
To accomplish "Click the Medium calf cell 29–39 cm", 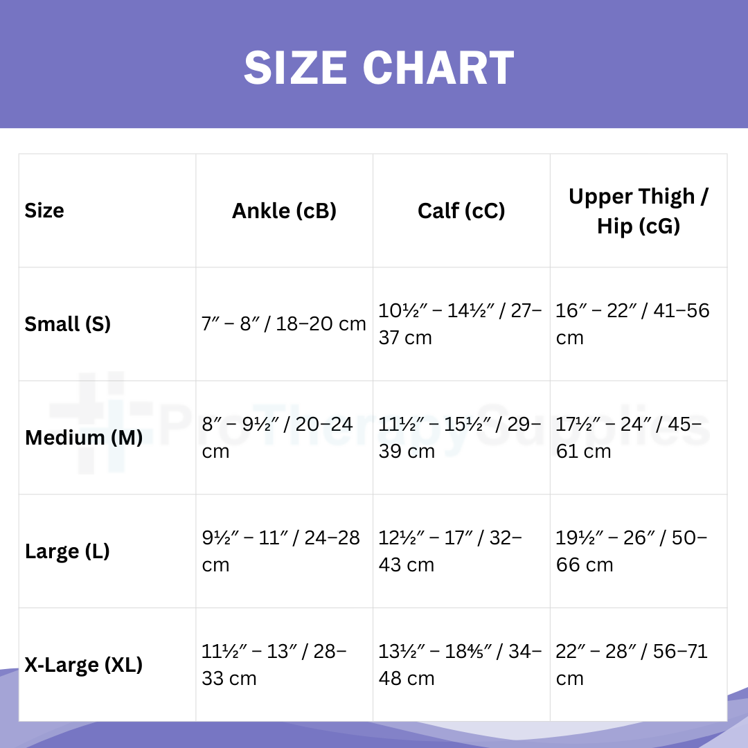I will [461, 438].
